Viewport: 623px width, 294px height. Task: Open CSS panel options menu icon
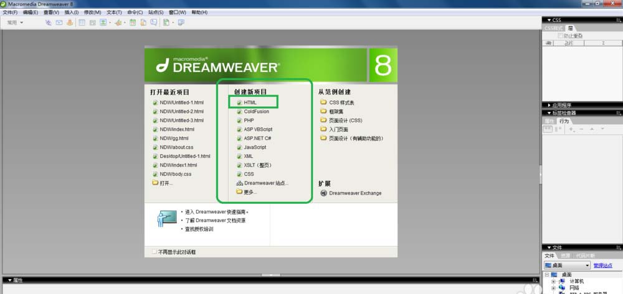pos(619,20)
